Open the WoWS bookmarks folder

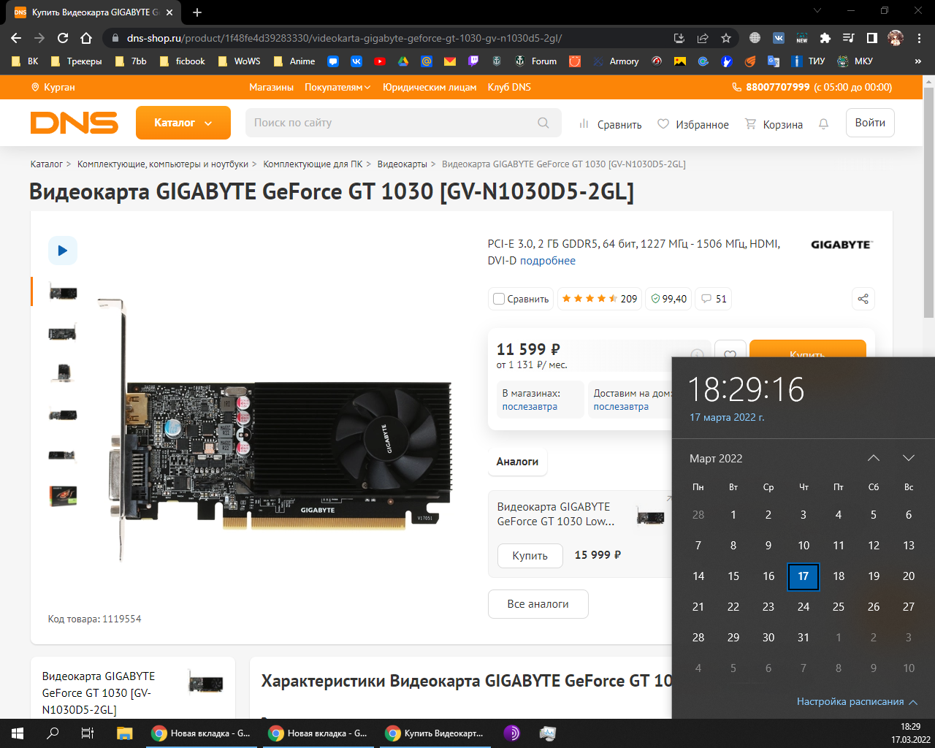coord(239,61)
